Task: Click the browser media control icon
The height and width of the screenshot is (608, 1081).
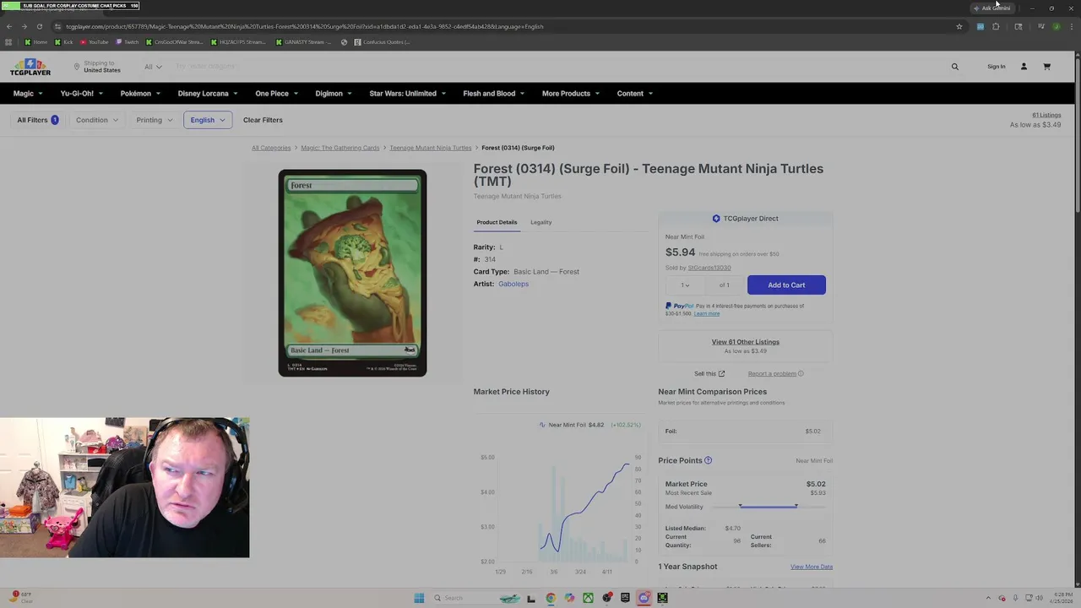Action: (x=1040, y=26)
